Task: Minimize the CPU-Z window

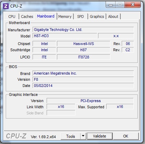Action: point(111,5)
